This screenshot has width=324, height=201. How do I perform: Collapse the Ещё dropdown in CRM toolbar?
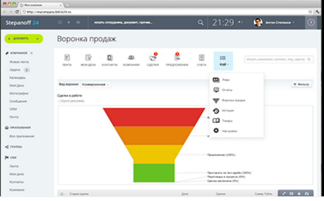(x=223, y=61)
